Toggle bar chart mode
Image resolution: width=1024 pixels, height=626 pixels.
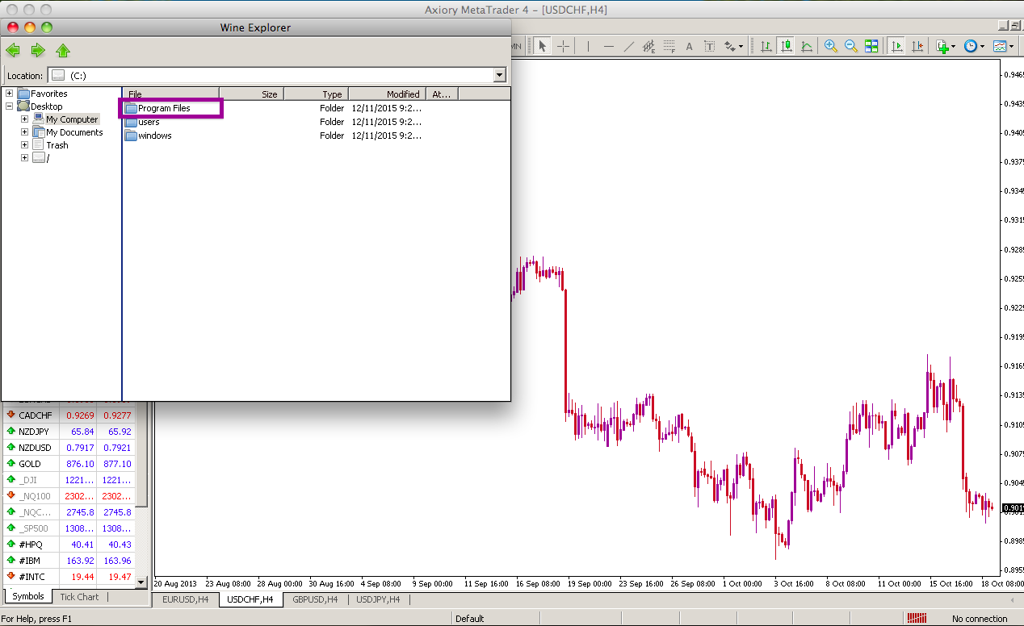(x=766, y=46)
